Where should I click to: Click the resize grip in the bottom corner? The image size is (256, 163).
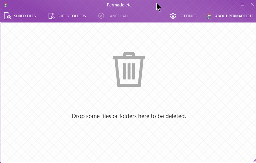tap(254, 161)
